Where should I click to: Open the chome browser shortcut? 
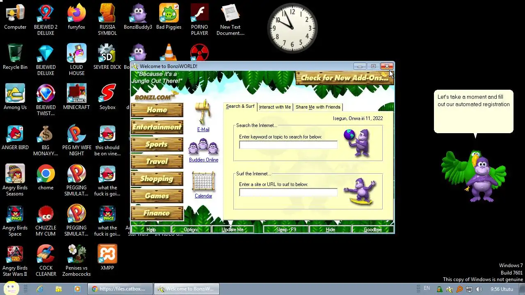click(x=46, y=177)
